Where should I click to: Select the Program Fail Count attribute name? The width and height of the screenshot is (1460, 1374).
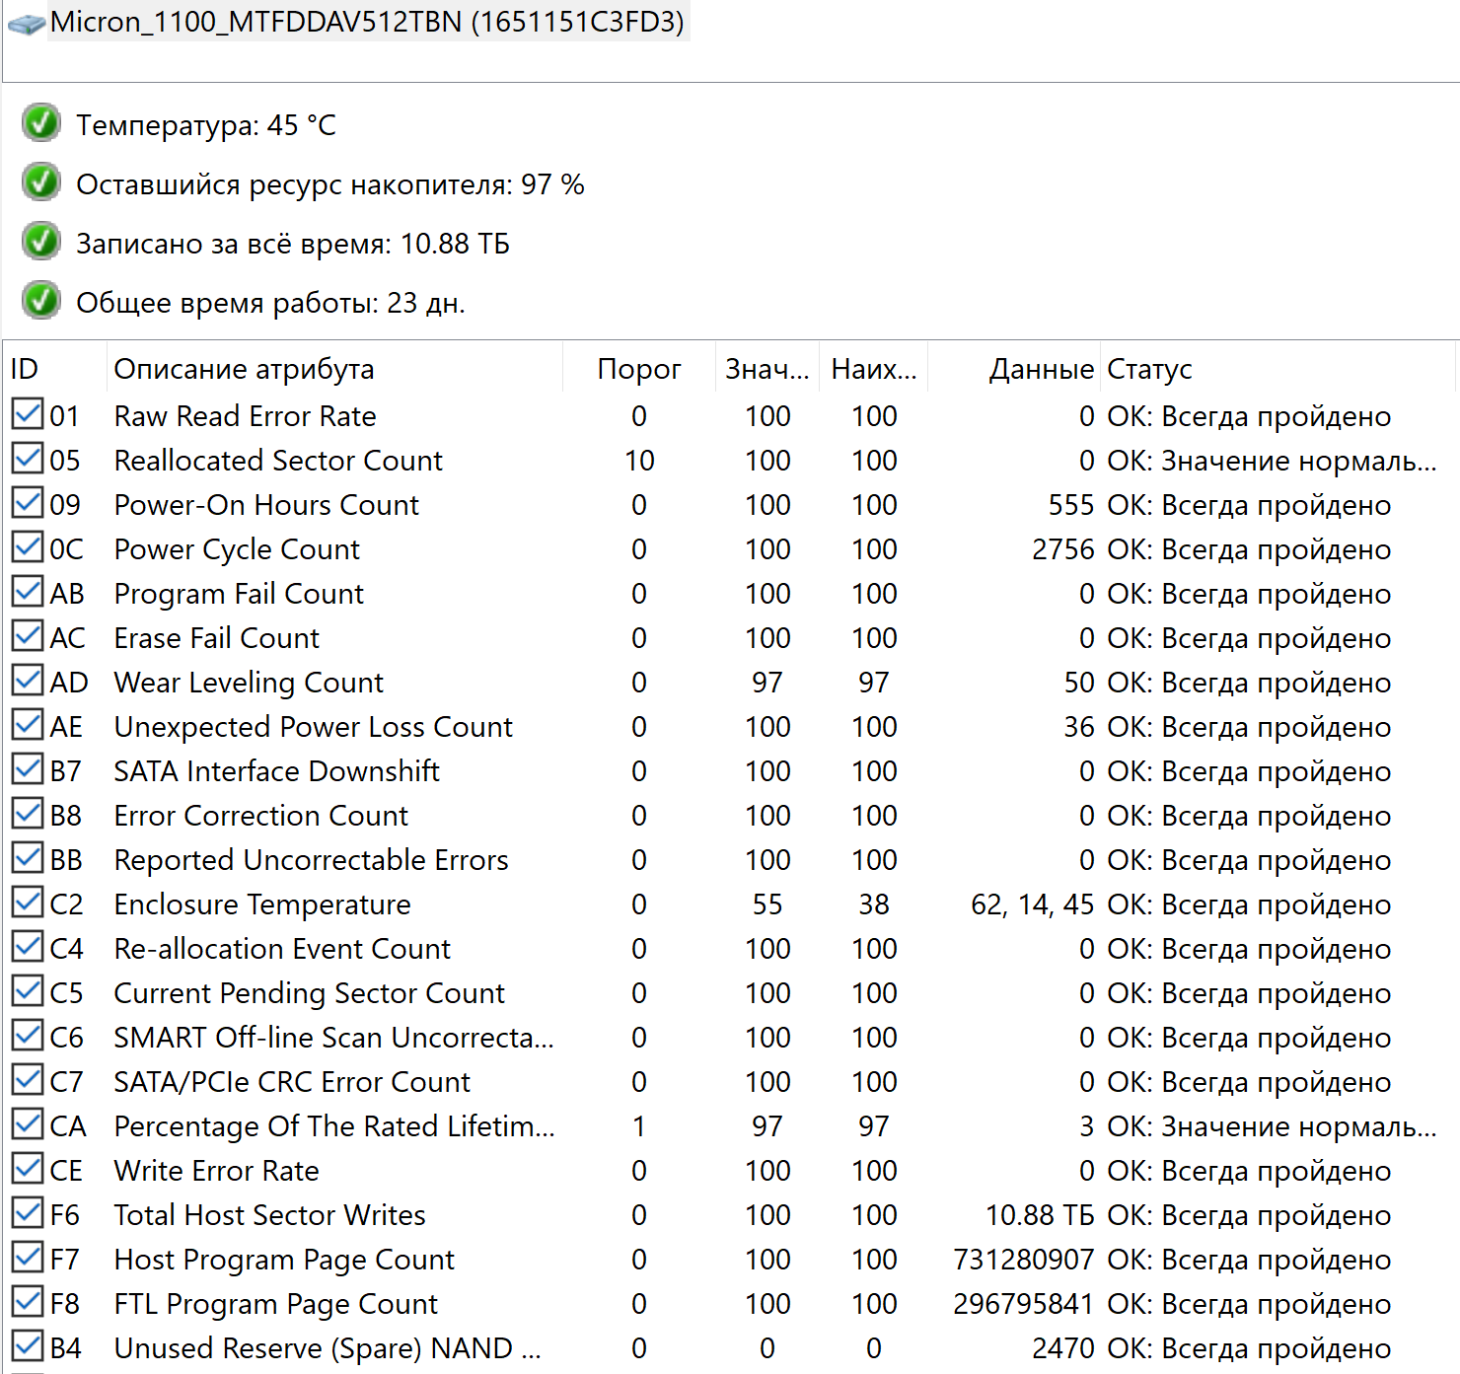(240, 594)
